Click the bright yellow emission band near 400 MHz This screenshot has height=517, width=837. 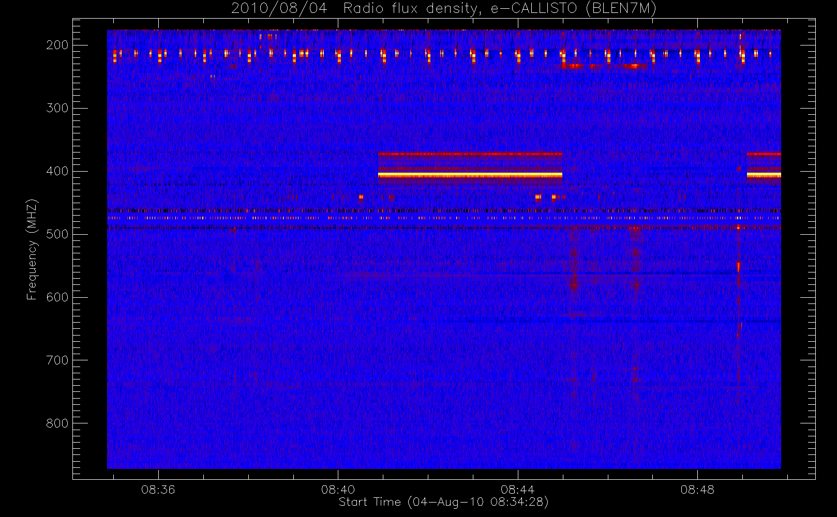tap(470, 175)
